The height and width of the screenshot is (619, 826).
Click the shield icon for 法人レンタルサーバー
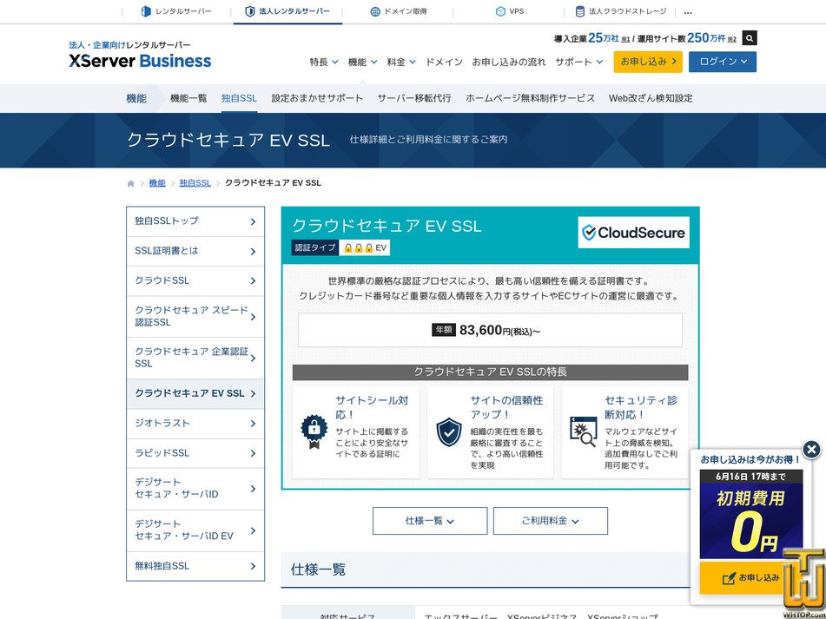(250, 11)
